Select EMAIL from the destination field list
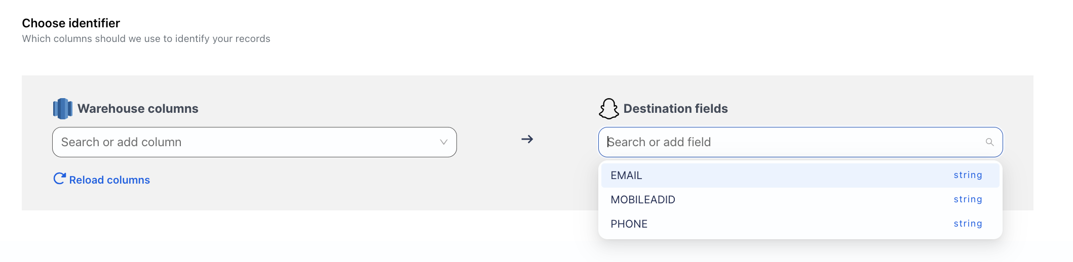 click(626, 176)
